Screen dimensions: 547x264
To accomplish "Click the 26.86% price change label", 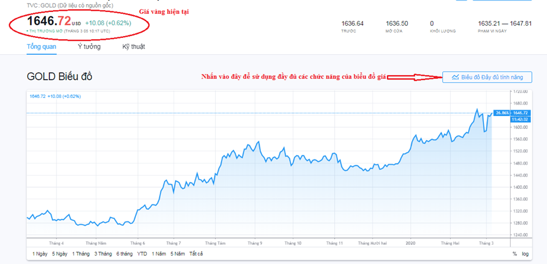I will pos(501,112).
